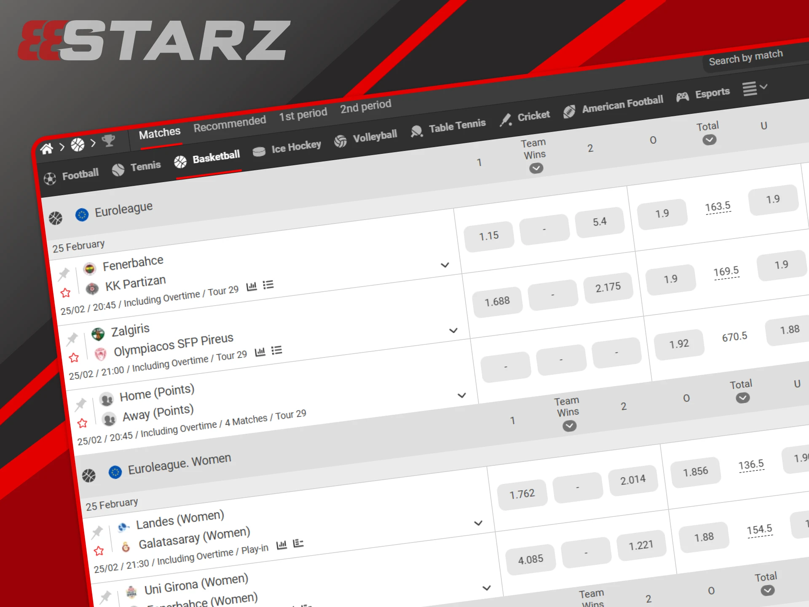Open Total dropdown in Euroleague Women header

743,398
